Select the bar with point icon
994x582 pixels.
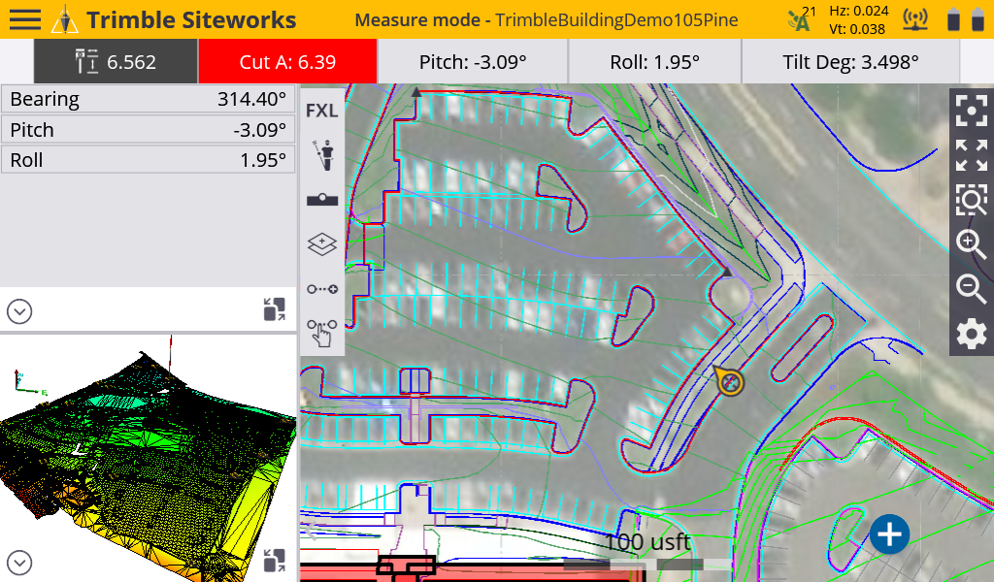point(322,200)
